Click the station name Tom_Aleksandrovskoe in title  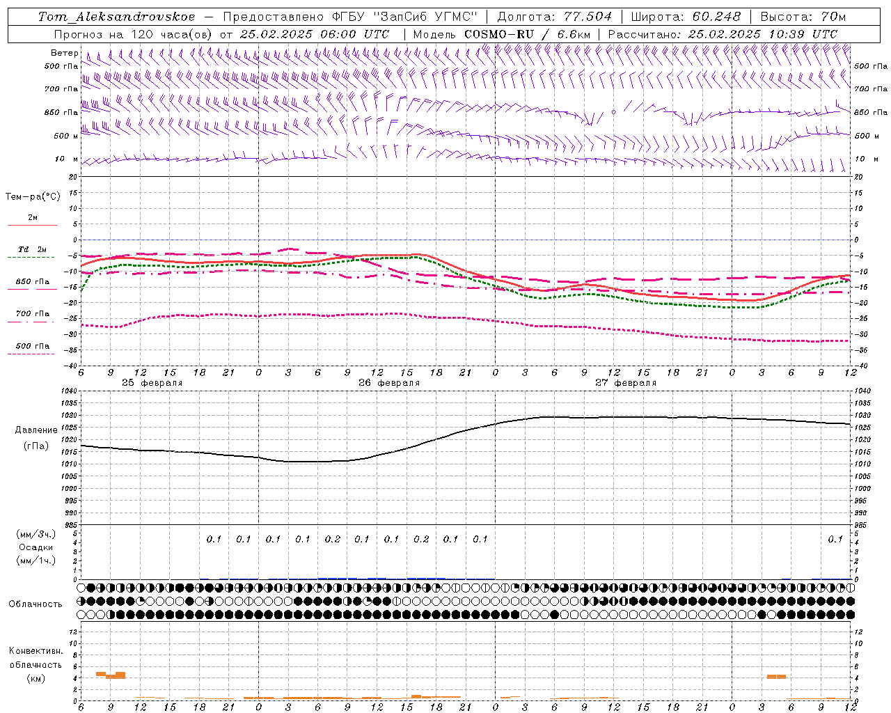pos(117,17)
